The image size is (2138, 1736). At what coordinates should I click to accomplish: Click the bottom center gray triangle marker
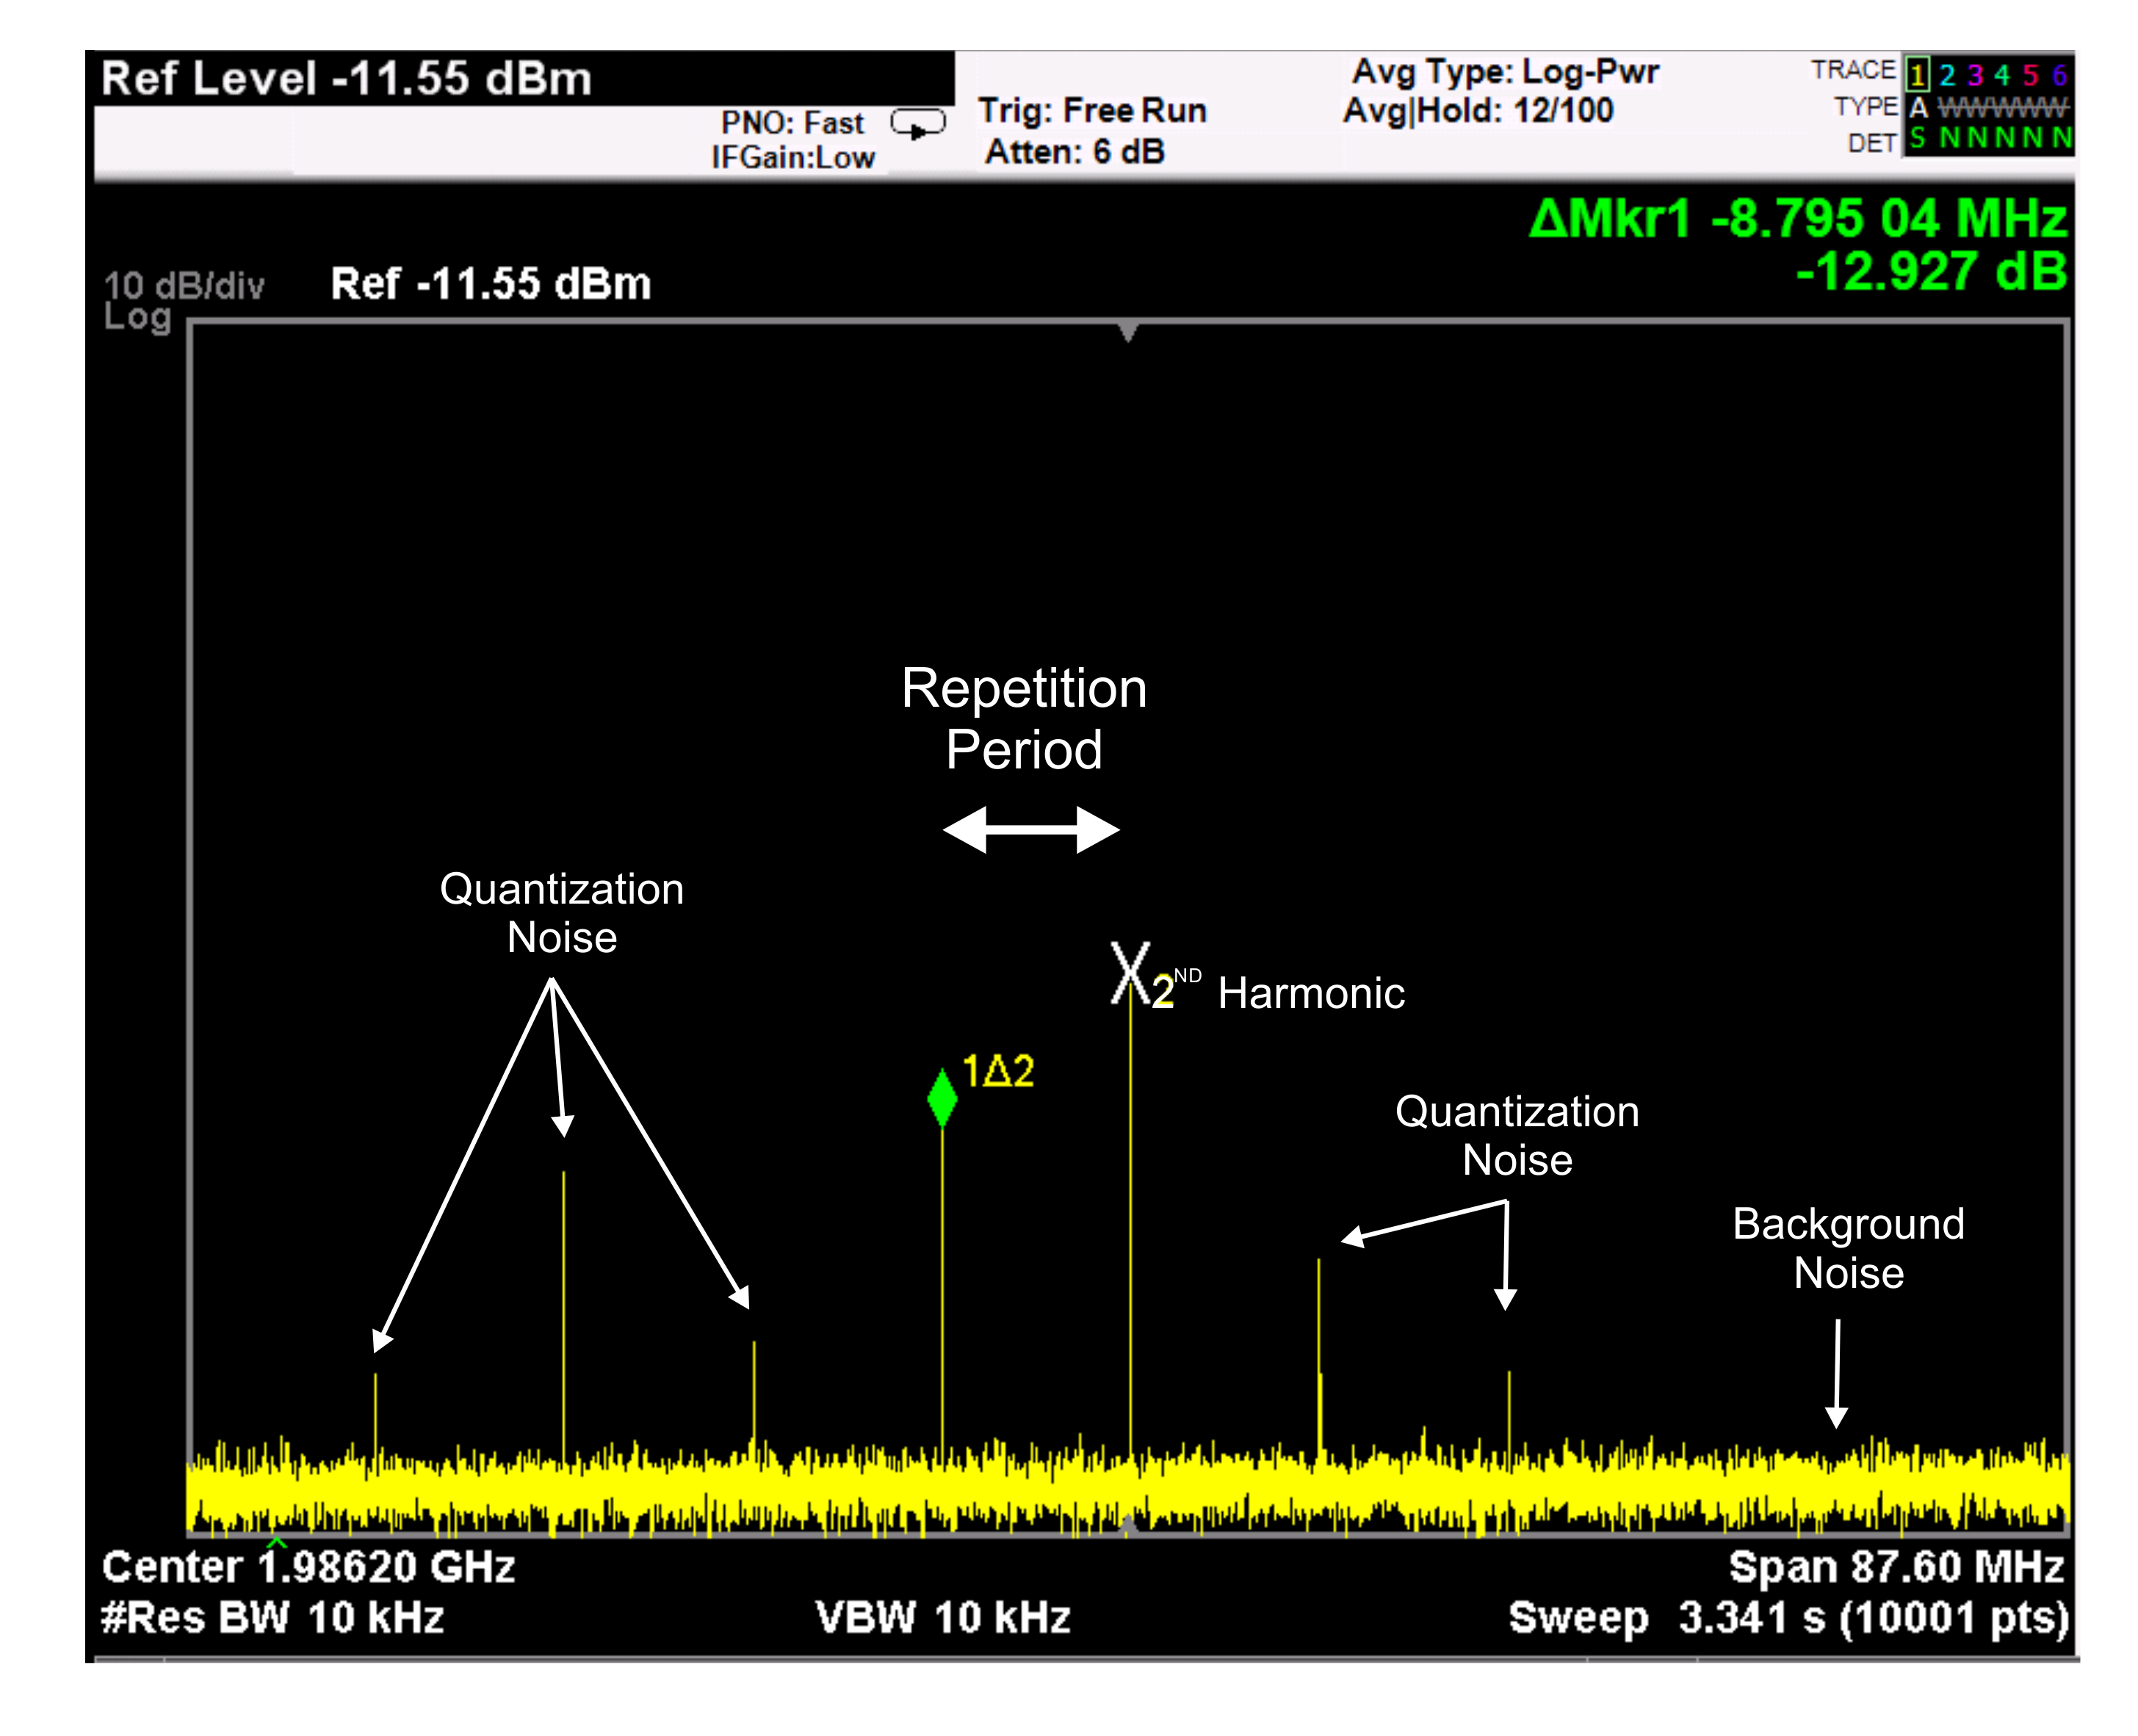point(1127,1522)
